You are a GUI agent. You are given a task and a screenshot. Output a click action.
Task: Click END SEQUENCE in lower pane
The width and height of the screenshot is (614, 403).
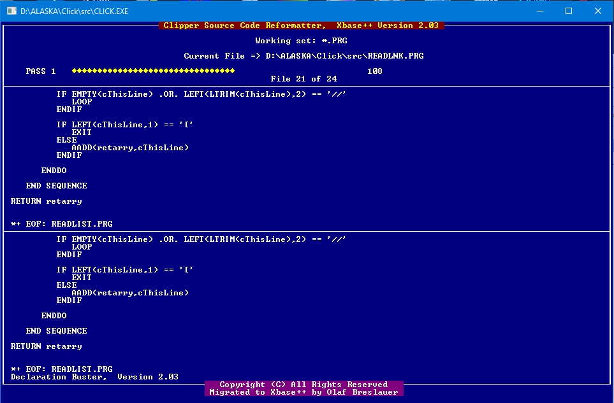(x=56, y=330)
